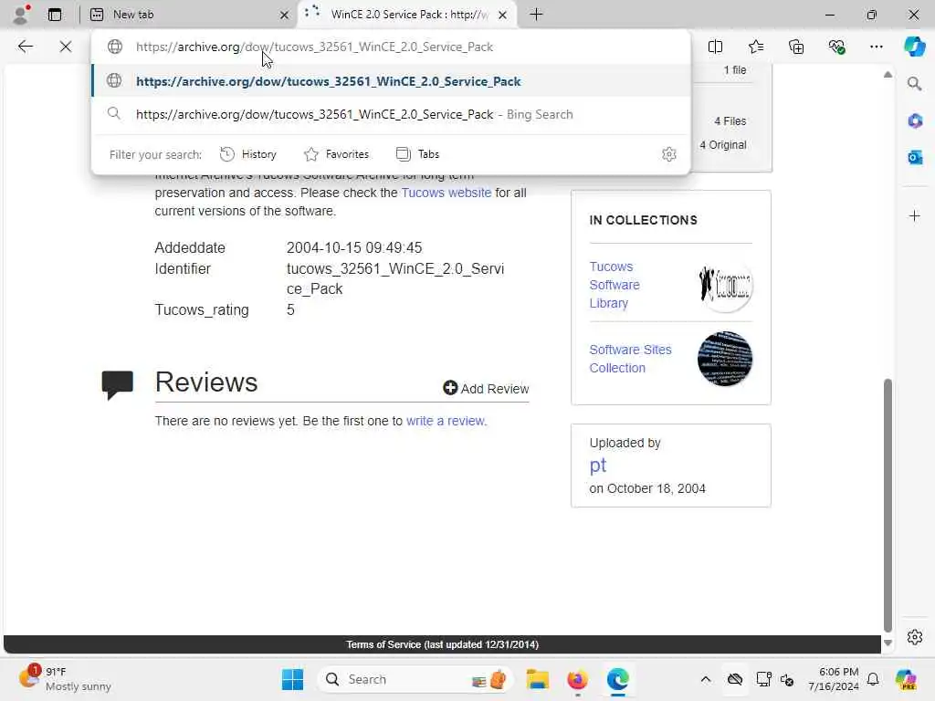935x701 pixels.
Task: Click the address bar URL field
Action: (391, 47)
